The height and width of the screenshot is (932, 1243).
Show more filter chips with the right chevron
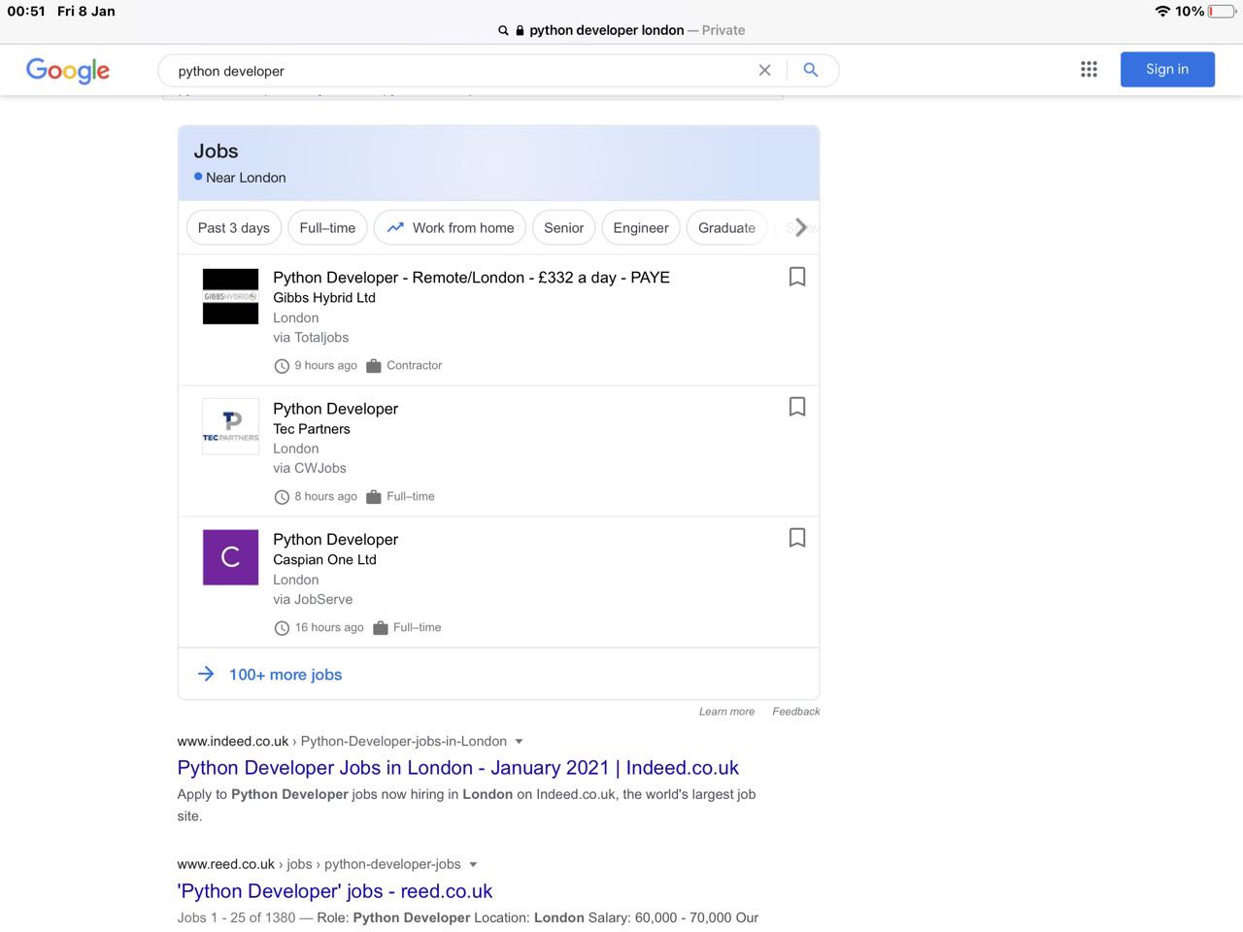point(800,227)
